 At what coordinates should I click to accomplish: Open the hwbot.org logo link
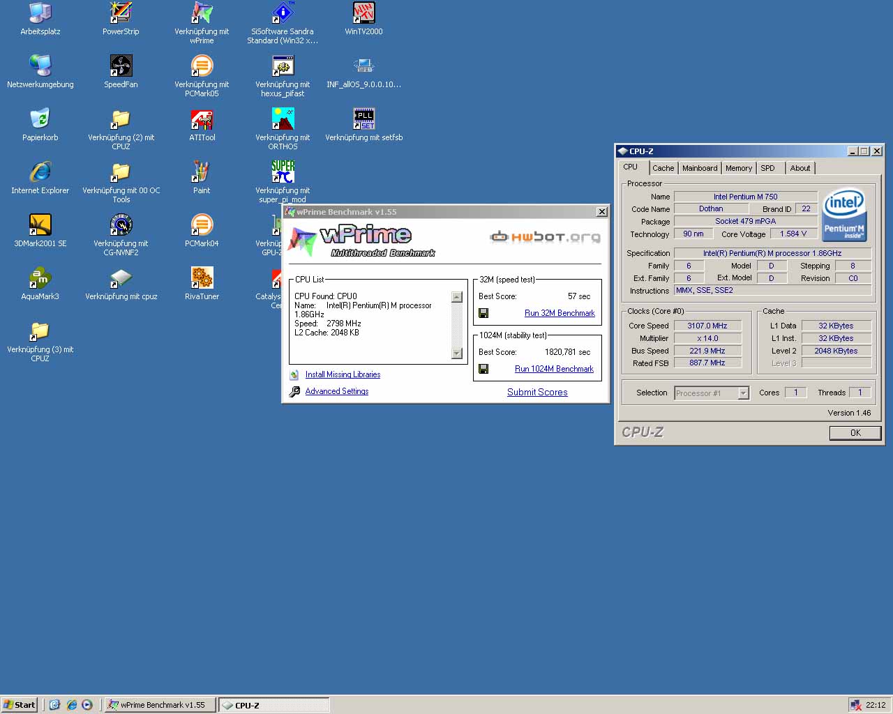click(545, 237)
